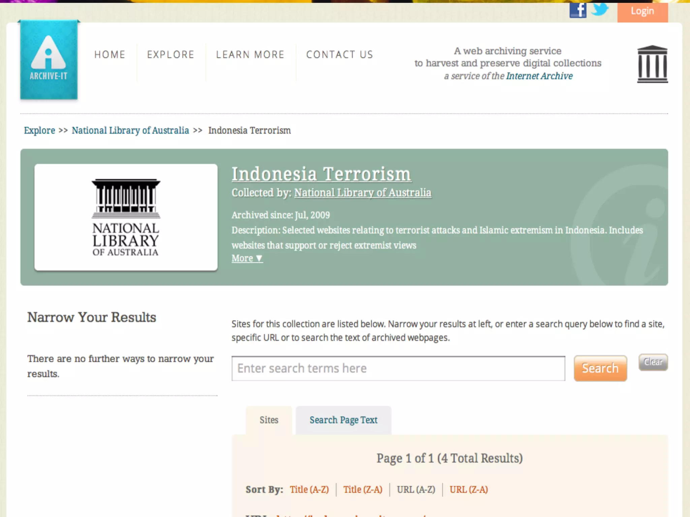The width and height of the screenshot is (690, 517).
Task: Open the Twitter bird icon
Action: (599, 9)
